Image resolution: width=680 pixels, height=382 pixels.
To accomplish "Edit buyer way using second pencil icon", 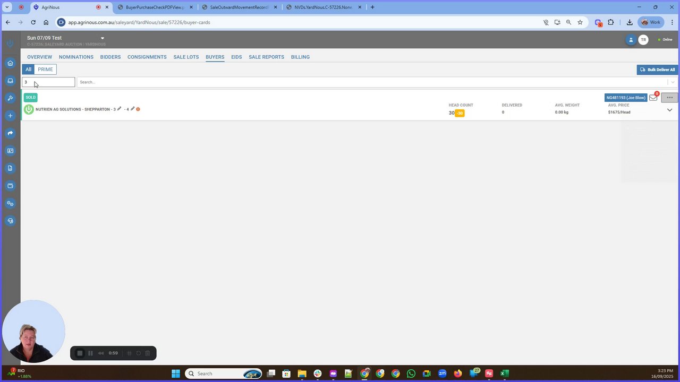I will [132, 109].
